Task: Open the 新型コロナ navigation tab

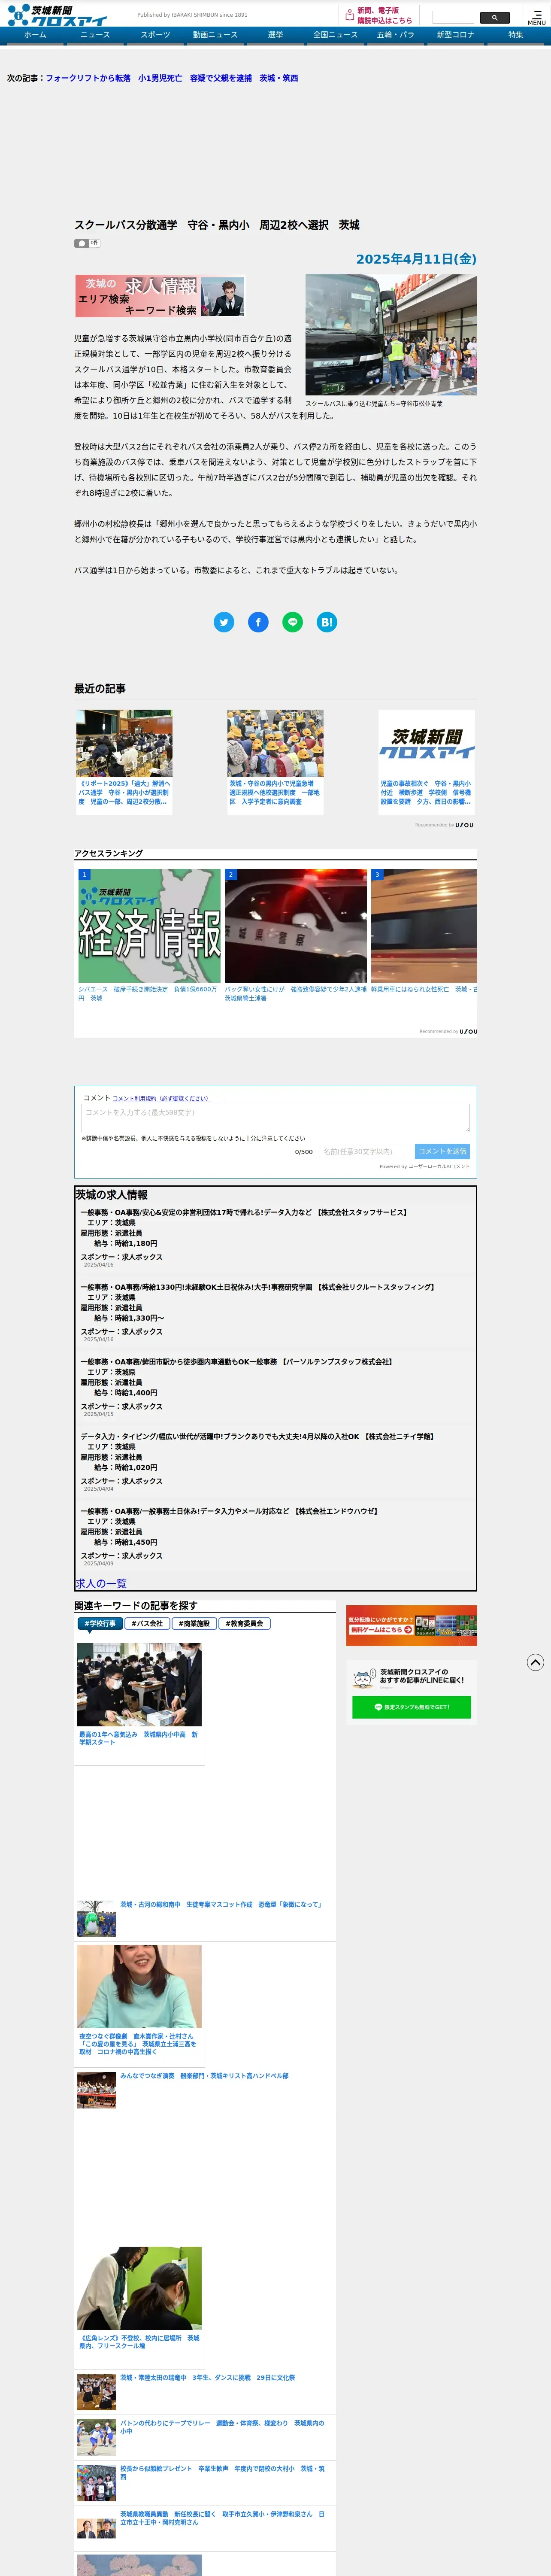Action: [x=455, y=35]
